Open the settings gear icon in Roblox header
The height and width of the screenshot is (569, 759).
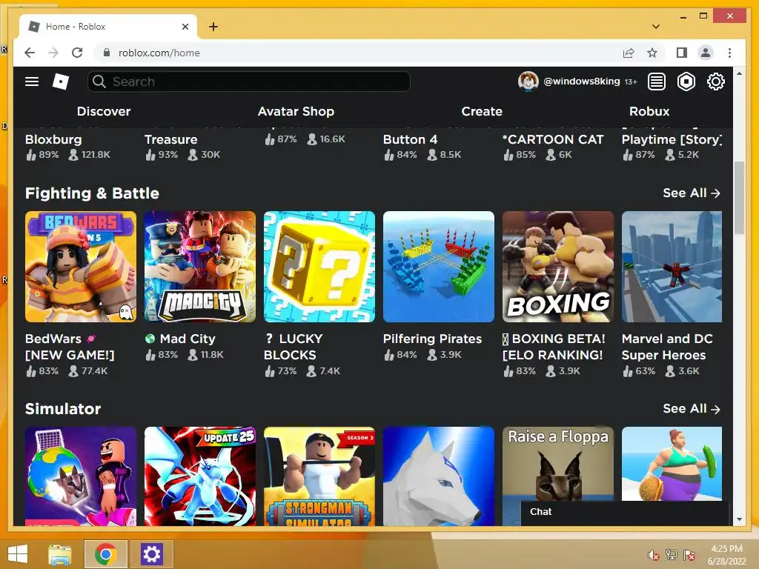[715, 81]
